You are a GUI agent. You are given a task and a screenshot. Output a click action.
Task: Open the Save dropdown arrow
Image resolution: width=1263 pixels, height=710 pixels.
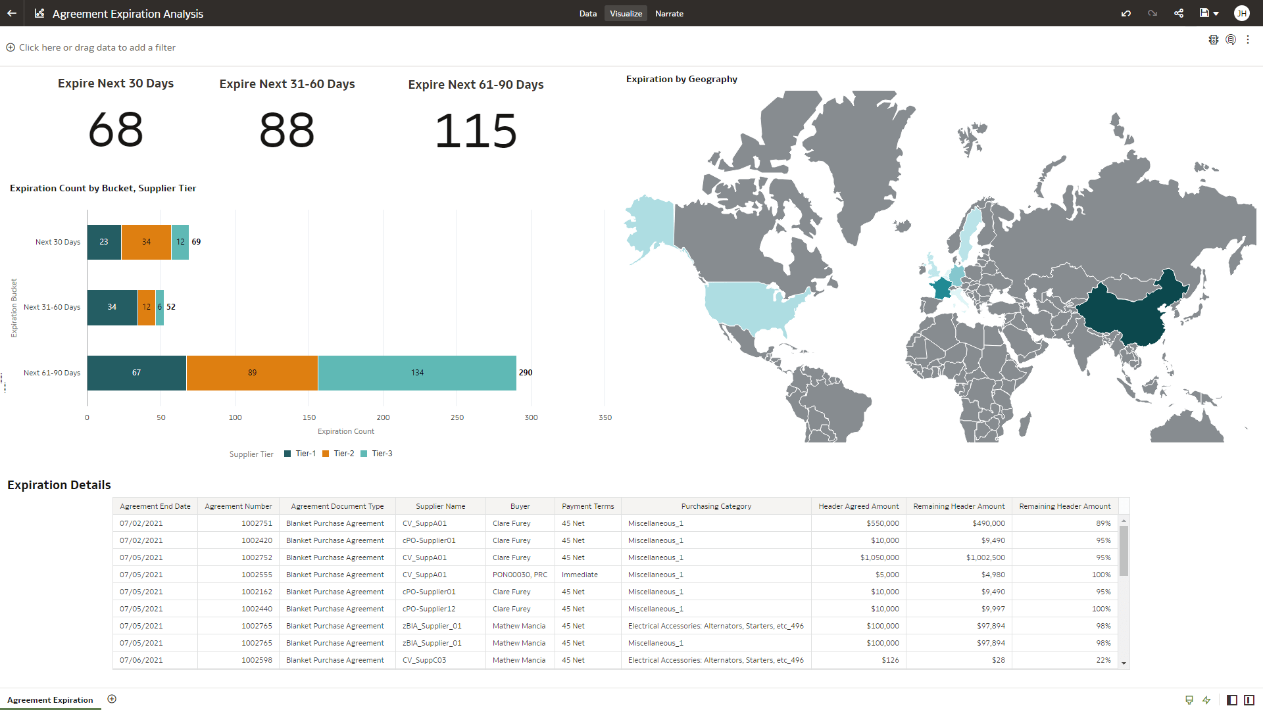(1215, 13)
